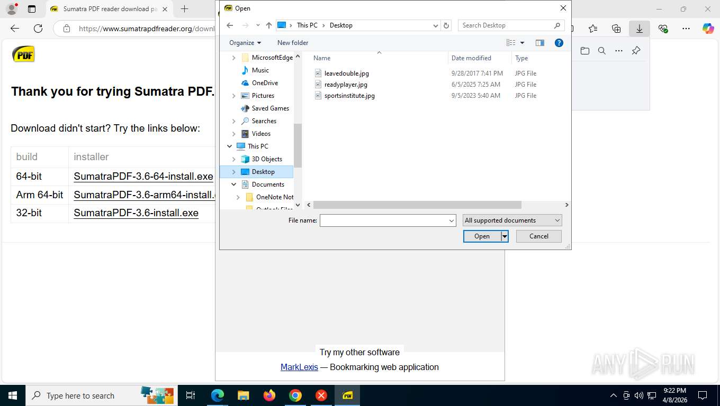Cancel the Open dialog
Viewport: 720px width, 406px height.
(x=539, y=236)
